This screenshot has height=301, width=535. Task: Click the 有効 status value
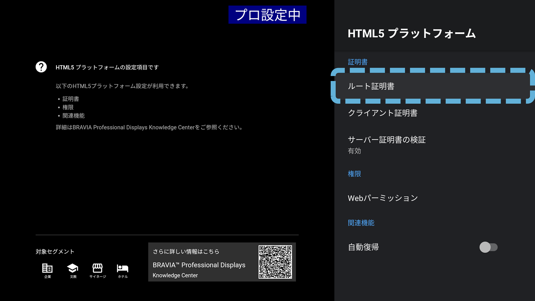point(354,151)
